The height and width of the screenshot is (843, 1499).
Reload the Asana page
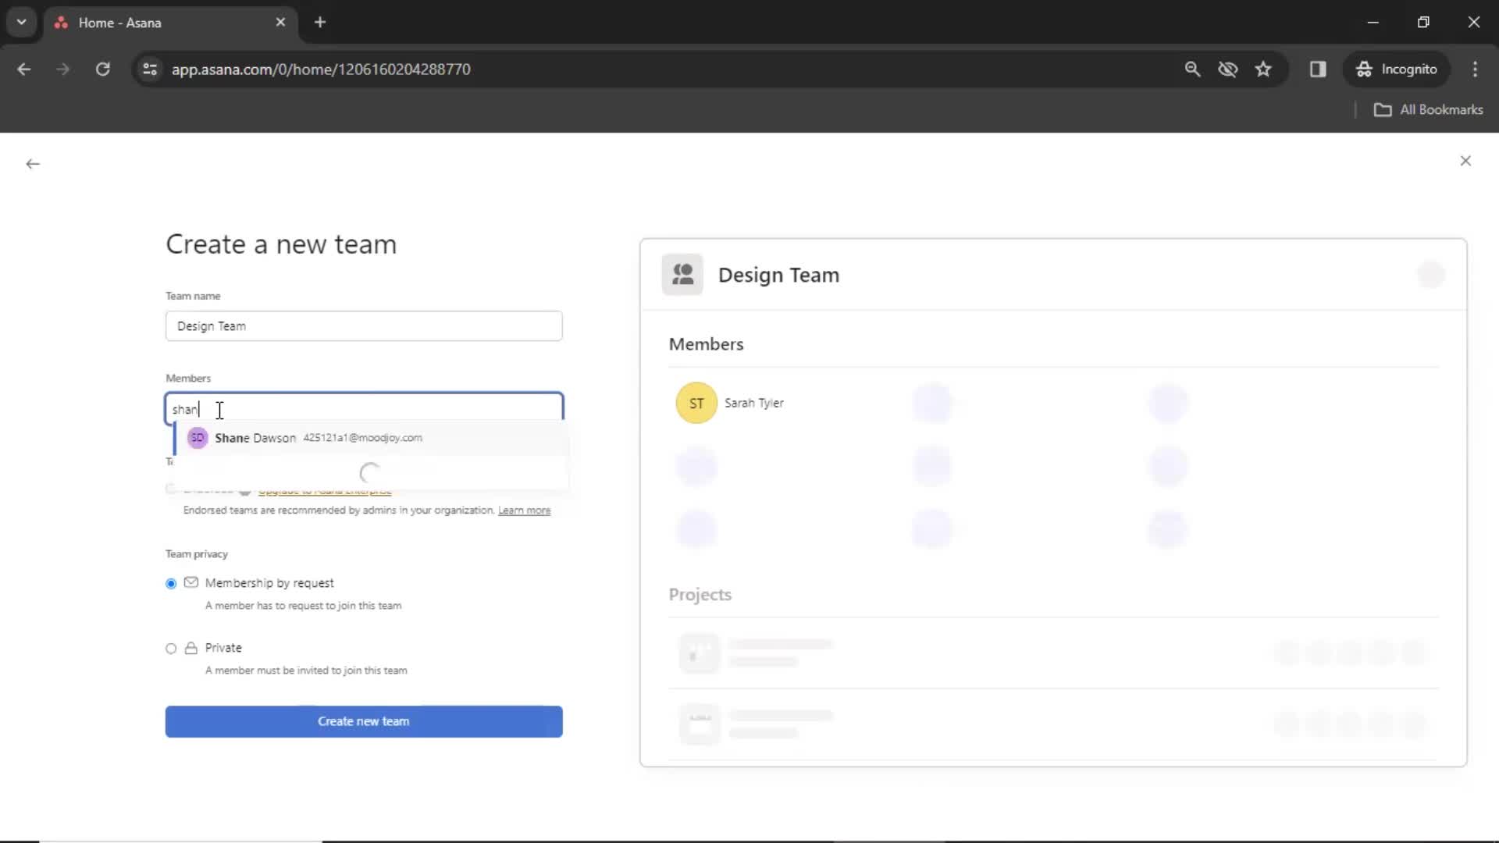[102, 69]
